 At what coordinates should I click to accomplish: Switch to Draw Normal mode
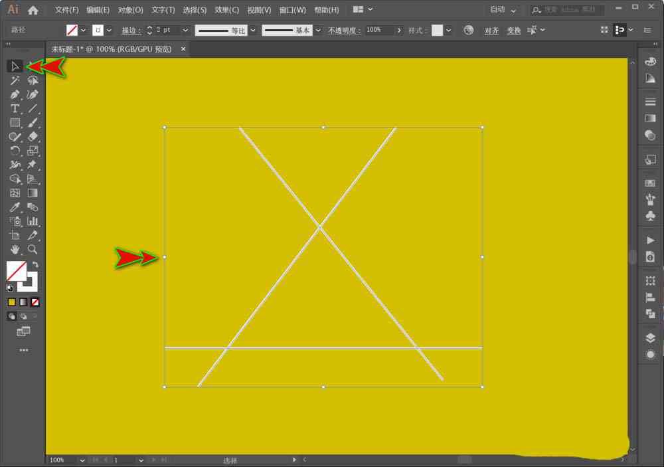click(12, 316)
